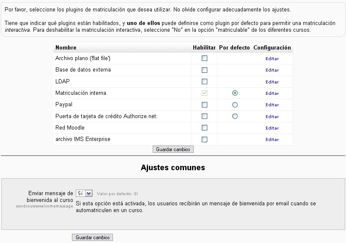The width and height of the screenshot is (346, 243).
Task: Click Editar for Matriculación interna
Action: point(272,94)
